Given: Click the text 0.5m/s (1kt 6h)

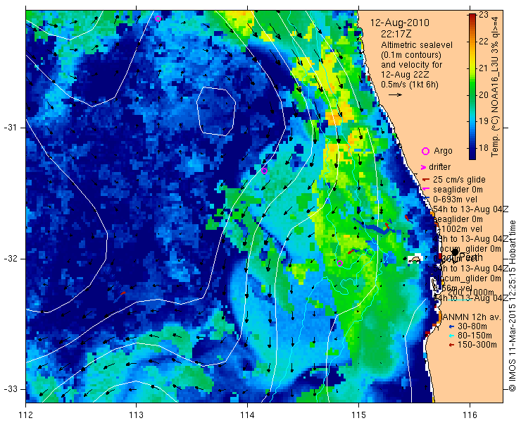Looking at the screenshot, I should pyautogui.click(x=410, y=85).
